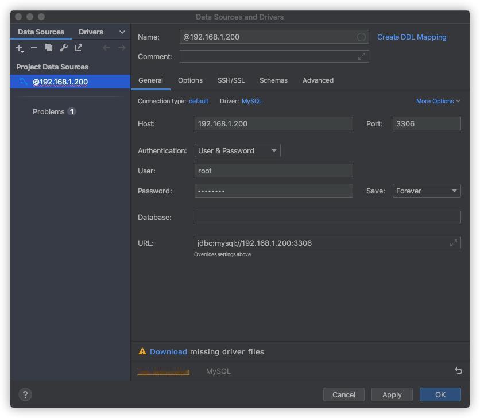The width and height of the screenshot is (480, 418).
Task: Expand the chevron beside Drivers tab
Action: 122,32
